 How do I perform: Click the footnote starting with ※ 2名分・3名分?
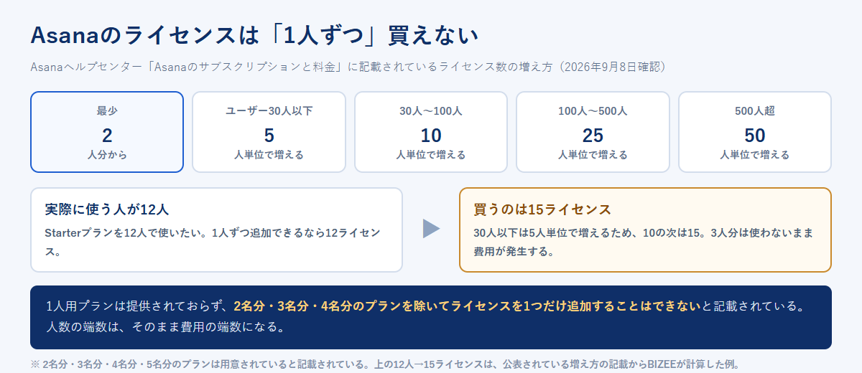point(385,363)
